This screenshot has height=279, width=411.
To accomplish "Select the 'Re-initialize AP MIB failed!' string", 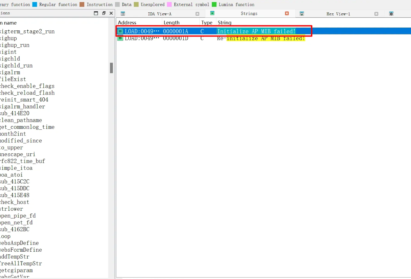I will click(261, 38).
